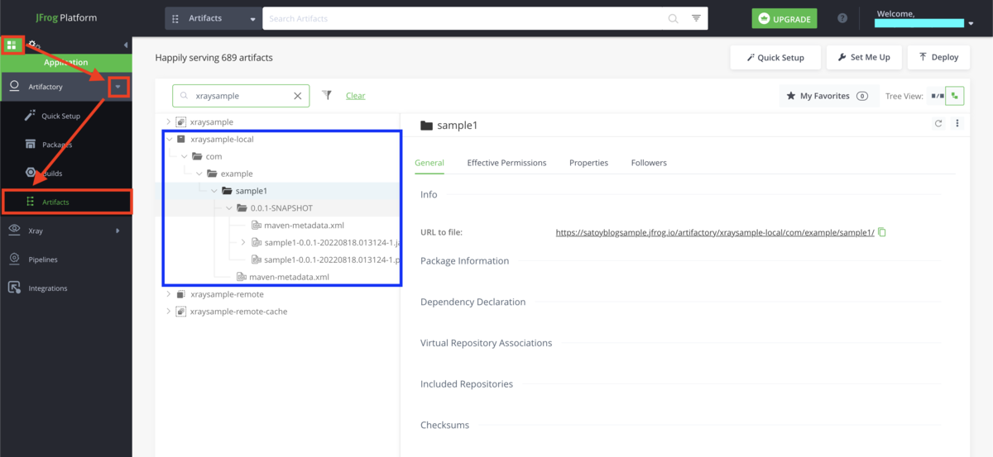Collapse the sidebar with the arrow
Screen dimensions: 993x457
pos(126,45)
